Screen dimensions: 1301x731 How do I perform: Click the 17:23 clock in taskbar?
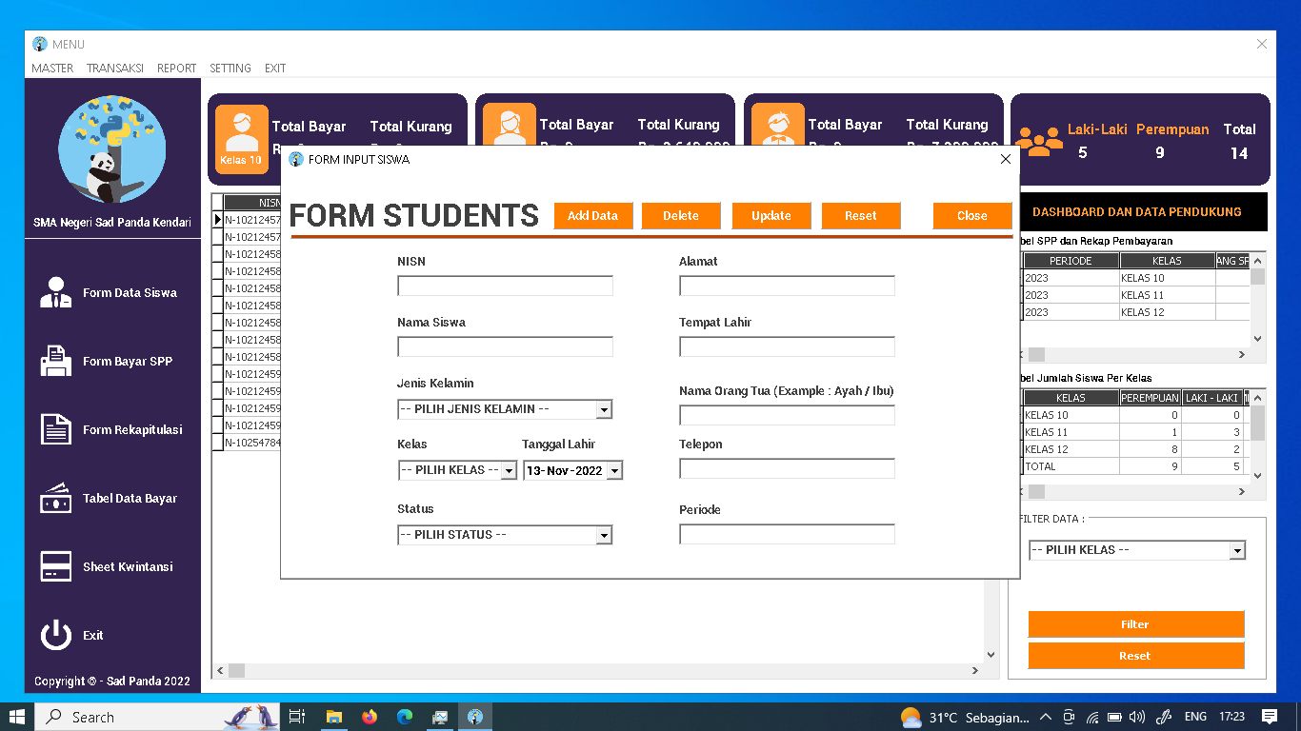click(1231, 717)
